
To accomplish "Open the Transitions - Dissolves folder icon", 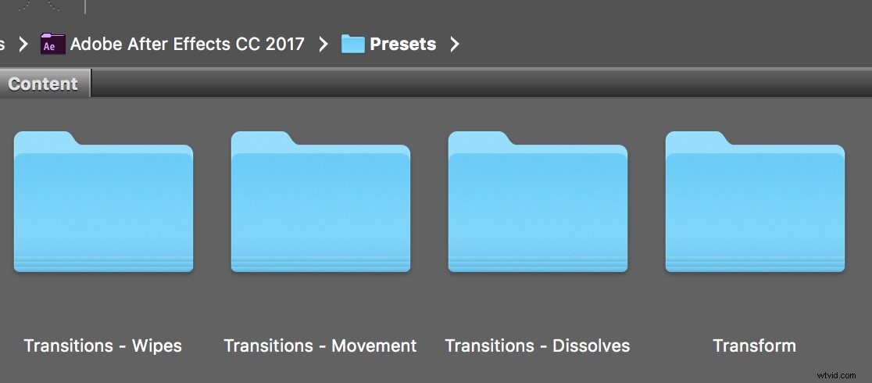I will tap(538, 202).
